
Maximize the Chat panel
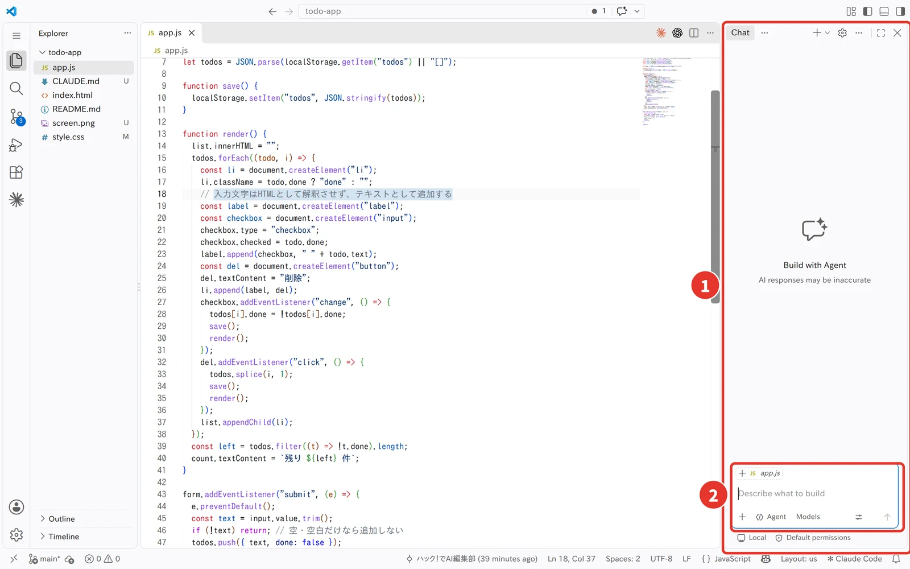pyautogui.click(x=881, y=33)
